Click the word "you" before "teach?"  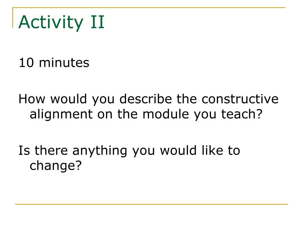point(205,115)
